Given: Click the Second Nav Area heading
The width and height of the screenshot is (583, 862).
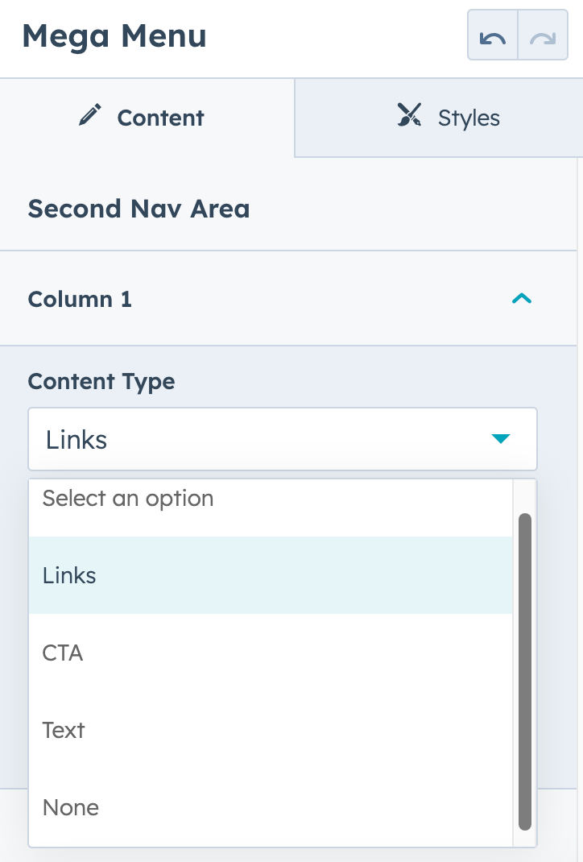Looking at the screenshot, I should pos(139,209).
